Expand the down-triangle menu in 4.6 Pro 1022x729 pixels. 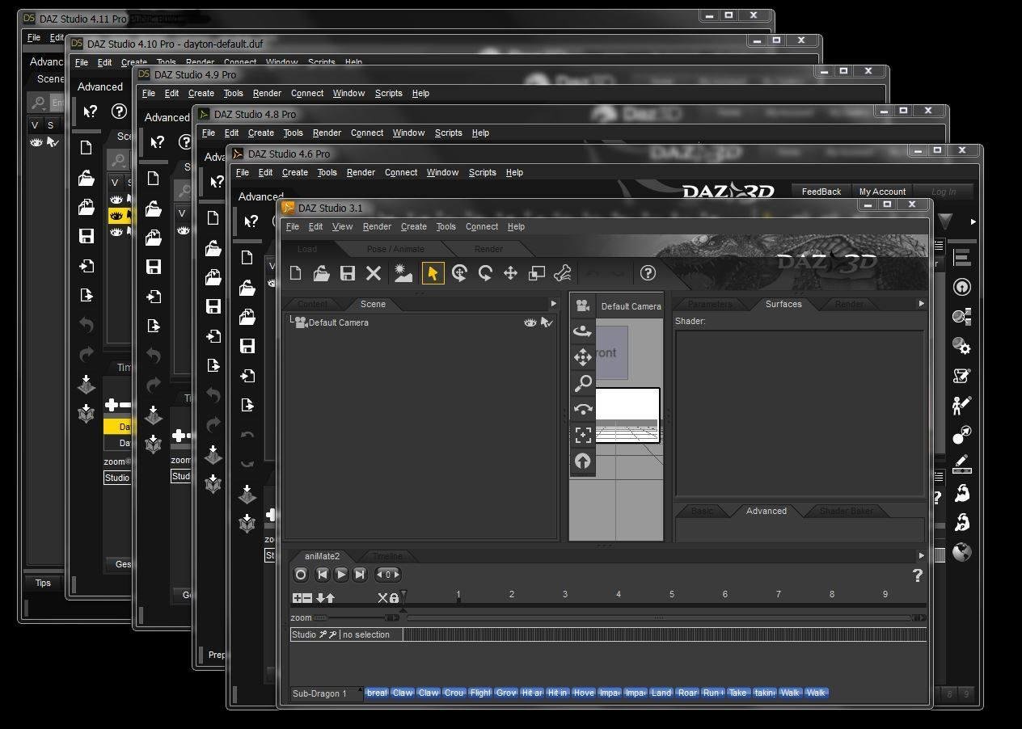click(945, 221)
